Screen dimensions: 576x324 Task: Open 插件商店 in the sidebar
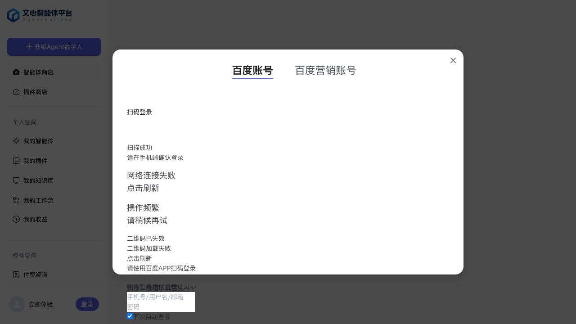(x=54, y=92)
